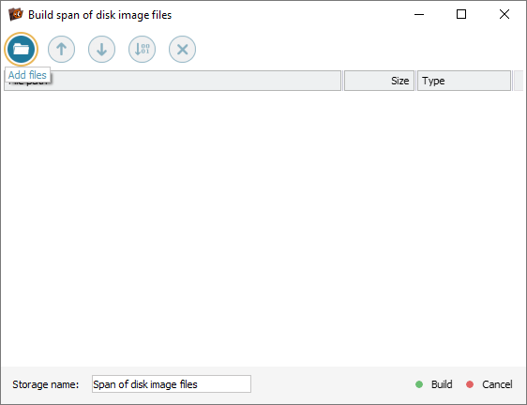The image size is (527, 405).
Task: Click inside the empty file list area
Action: coord(263,229)
